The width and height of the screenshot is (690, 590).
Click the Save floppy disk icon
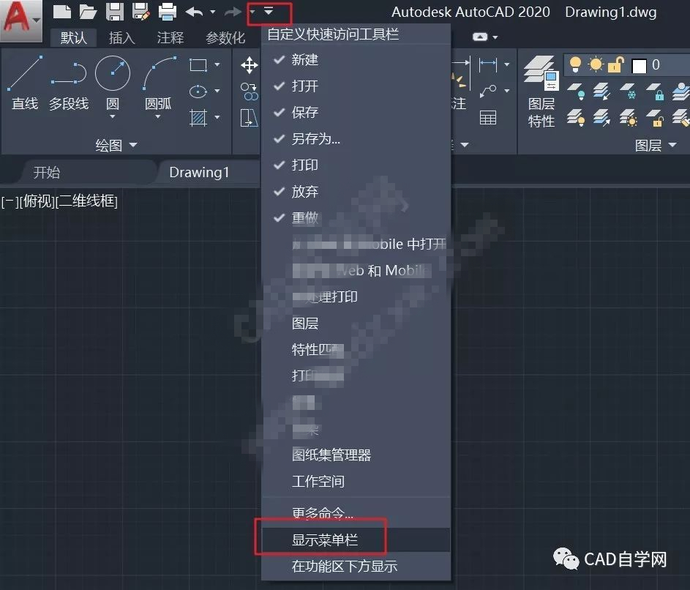coord(115,12)
